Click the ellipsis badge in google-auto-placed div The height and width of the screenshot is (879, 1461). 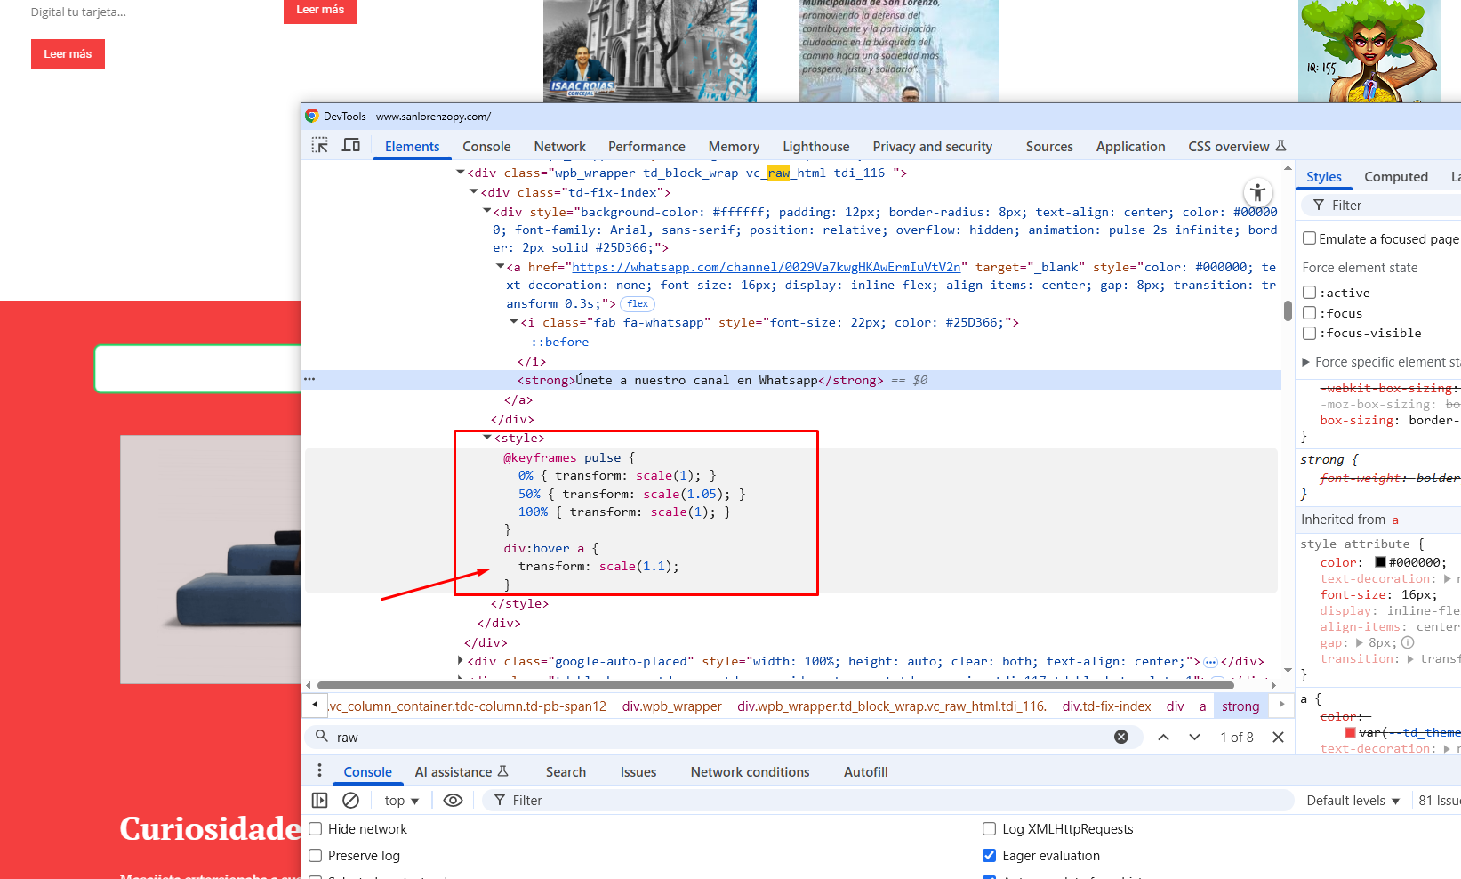pyautogui.click(x=1210, y=662)
